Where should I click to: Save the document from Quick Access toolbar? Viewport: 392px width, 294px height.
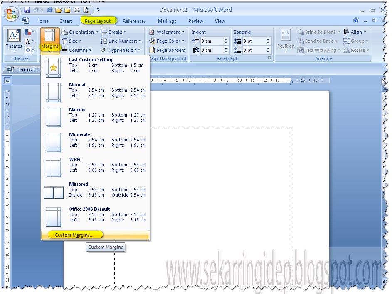pyautogui.click(x=27, y=10)
